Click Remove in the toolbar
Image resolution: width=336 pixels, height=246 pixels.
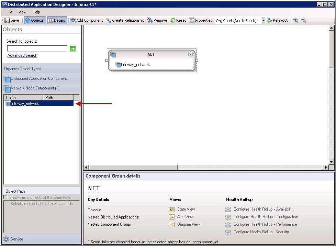coord(157,20)
